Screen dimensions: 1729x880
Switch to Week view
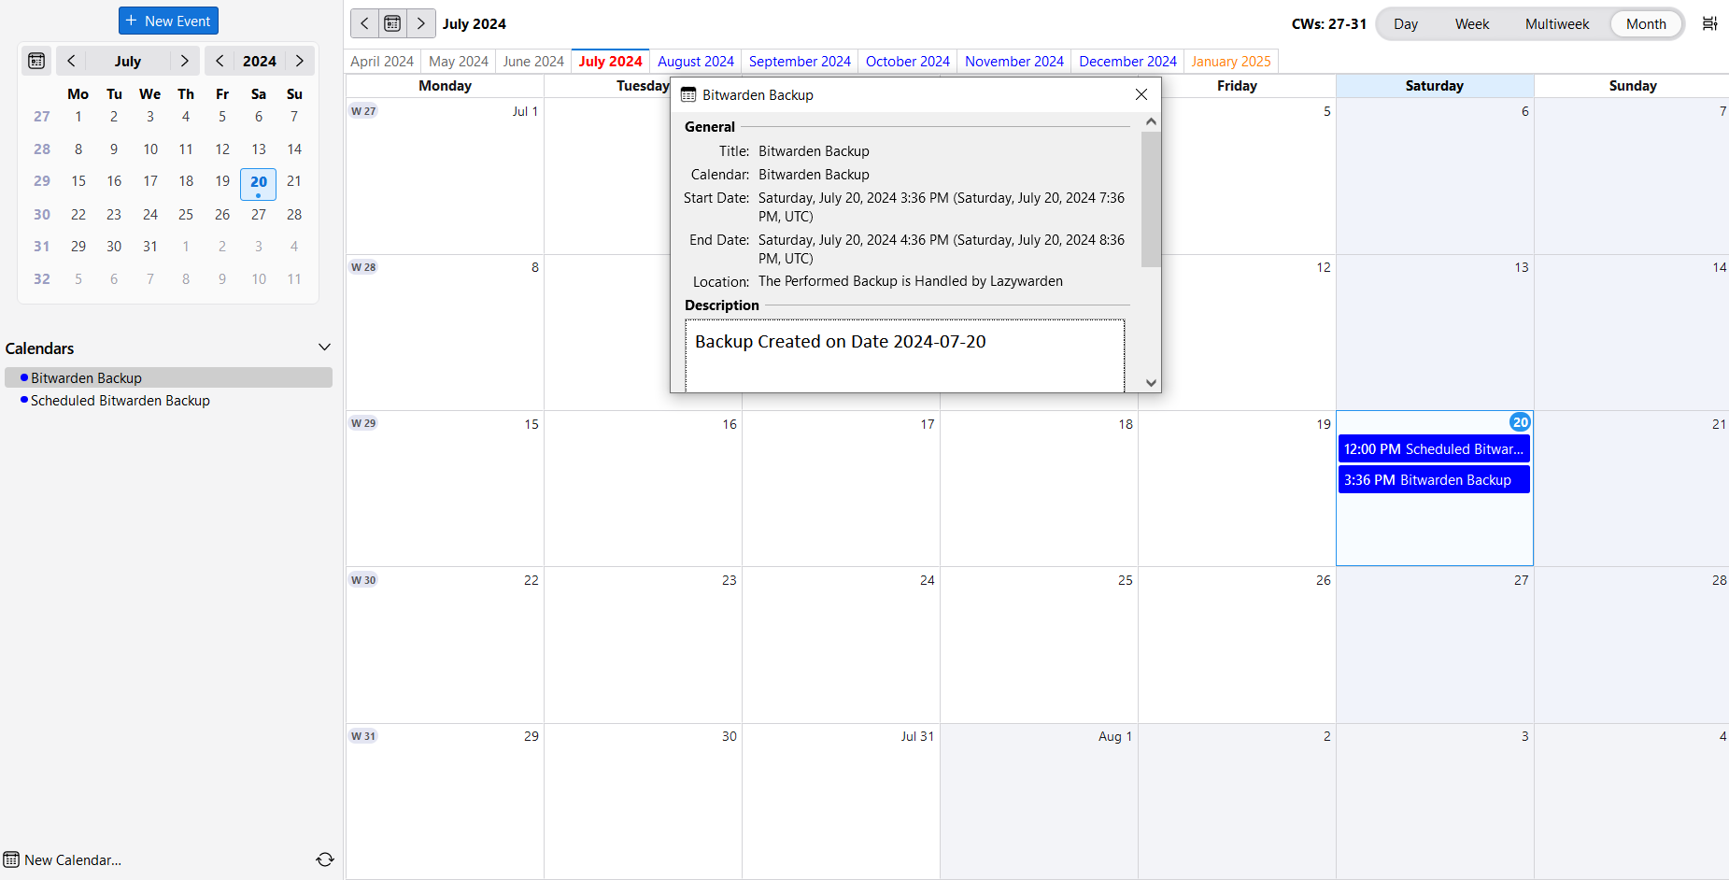pos(1472,24)
